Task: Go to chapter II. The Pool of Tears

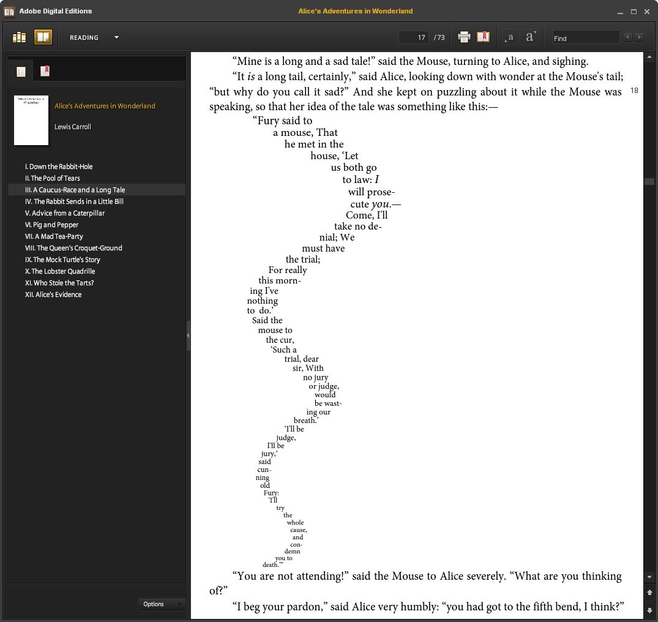Action: pos(53,178)
